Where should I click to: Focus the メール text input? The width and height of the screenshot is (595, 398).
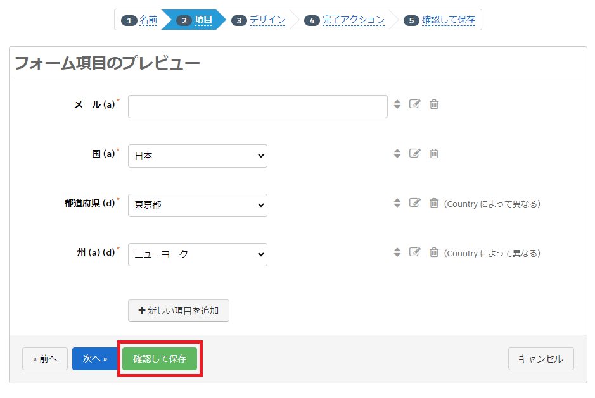pos(258,106)
